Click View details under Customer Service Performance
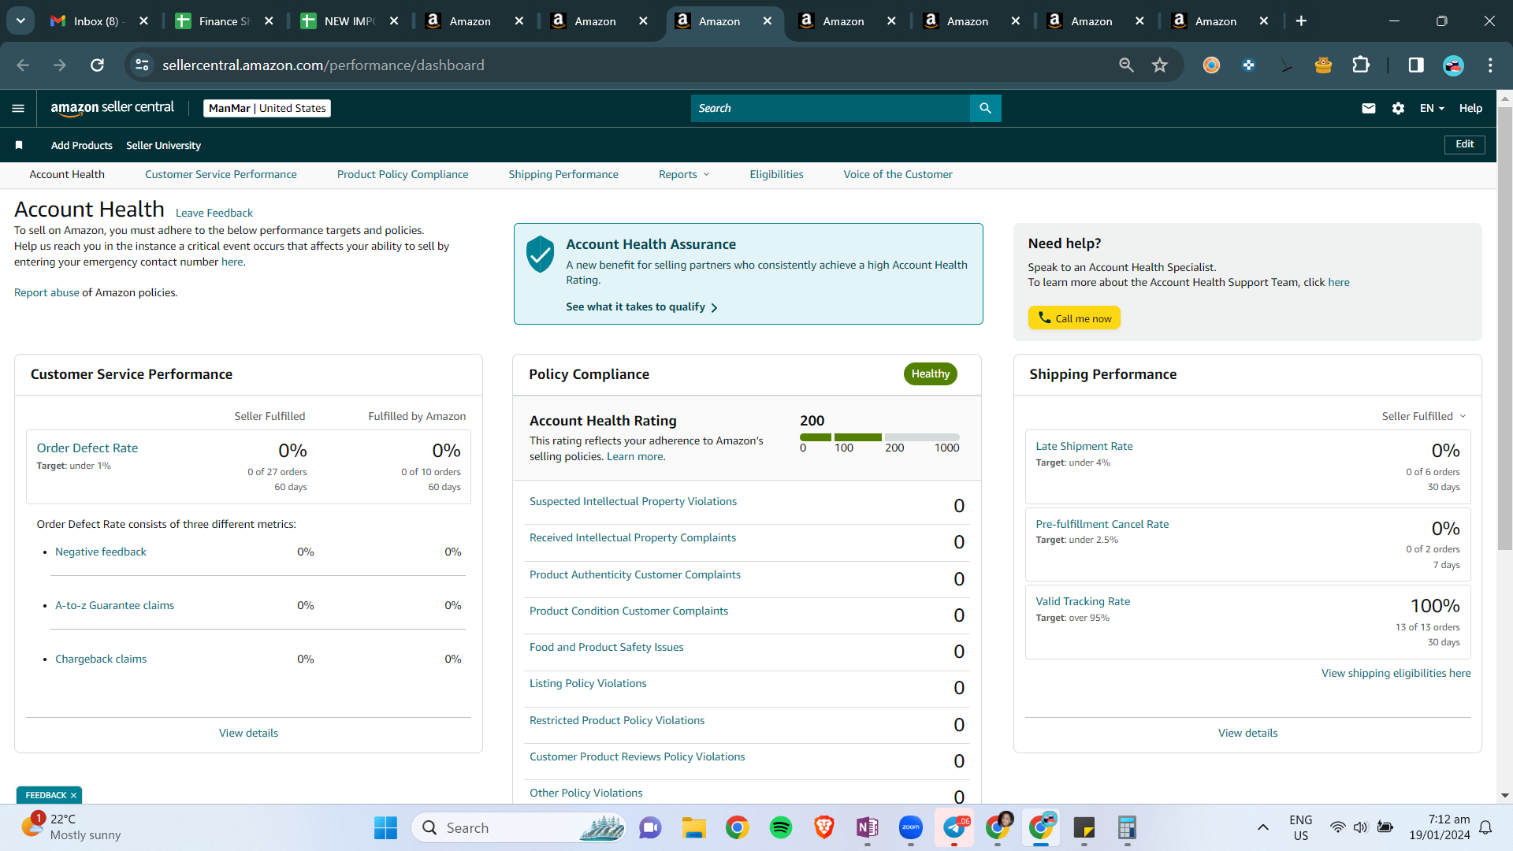Viewport: 1513px width, 851px height. pyautogui.click(x=248, y=733)
